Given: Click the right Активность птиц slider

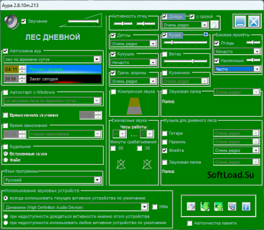Looking at the screenshot, I should coord(145,24).
